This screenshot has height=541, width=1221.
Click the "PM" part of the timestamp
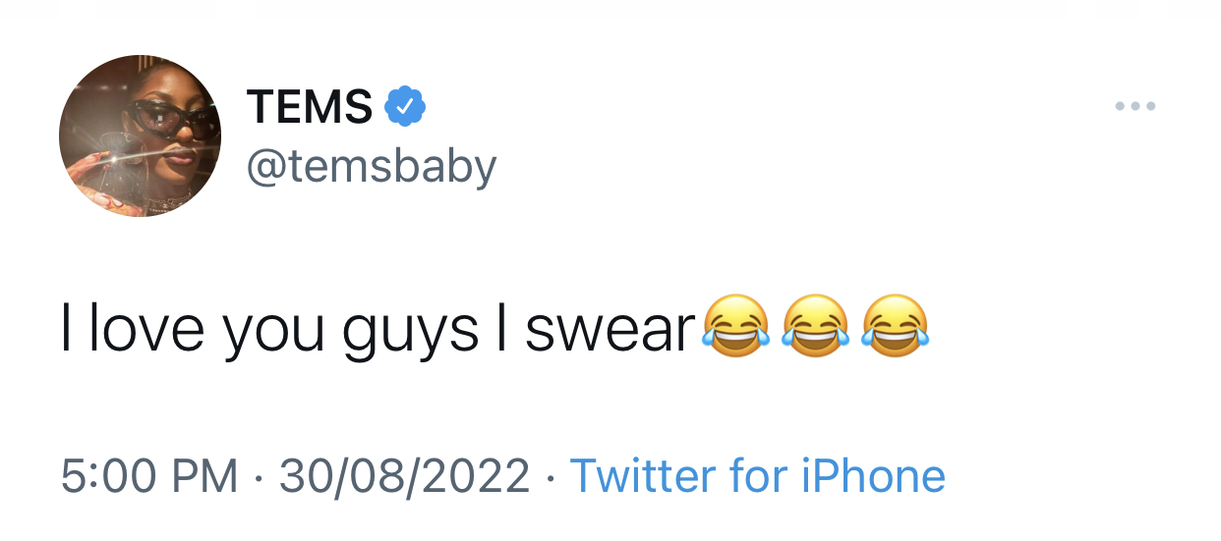tap(205, 476)
